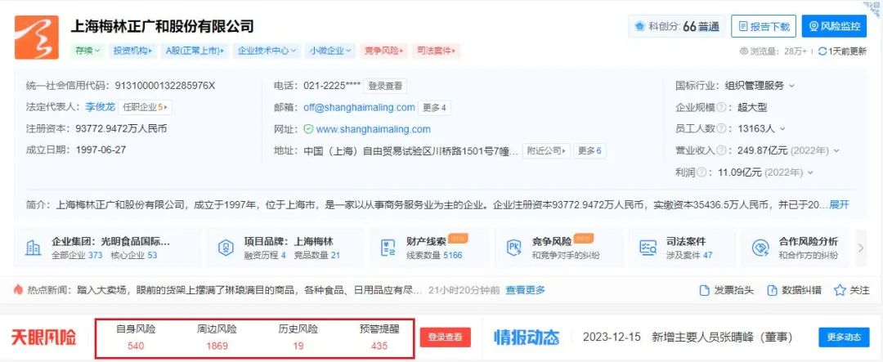Click 登录查看 next to phone number
This screenshot has width=883, height=362.
click(x=385, y=86)
